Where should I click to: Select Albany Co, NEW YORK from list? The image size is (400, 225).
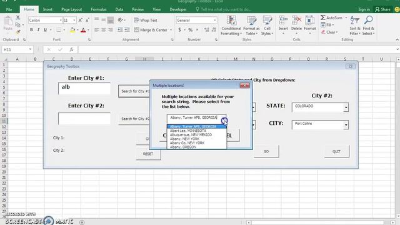pyautogui.click(x=196, y=143)
